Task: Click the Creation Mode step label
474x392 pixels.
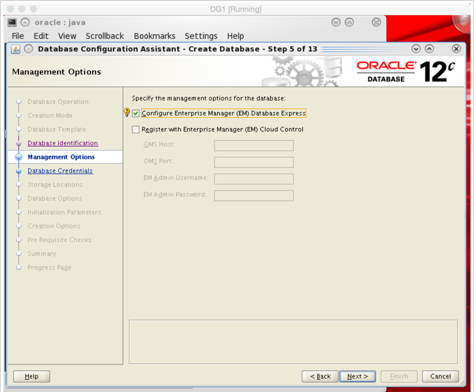Action: coord(50,115)
